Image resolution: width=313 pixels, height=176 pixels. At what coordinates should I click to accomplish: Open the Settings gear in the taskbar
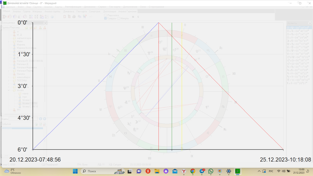pos(229,171)
